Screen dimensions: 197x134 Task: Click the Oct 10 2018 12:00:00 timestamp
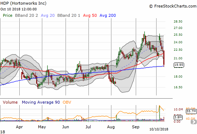tap(19, 9)
